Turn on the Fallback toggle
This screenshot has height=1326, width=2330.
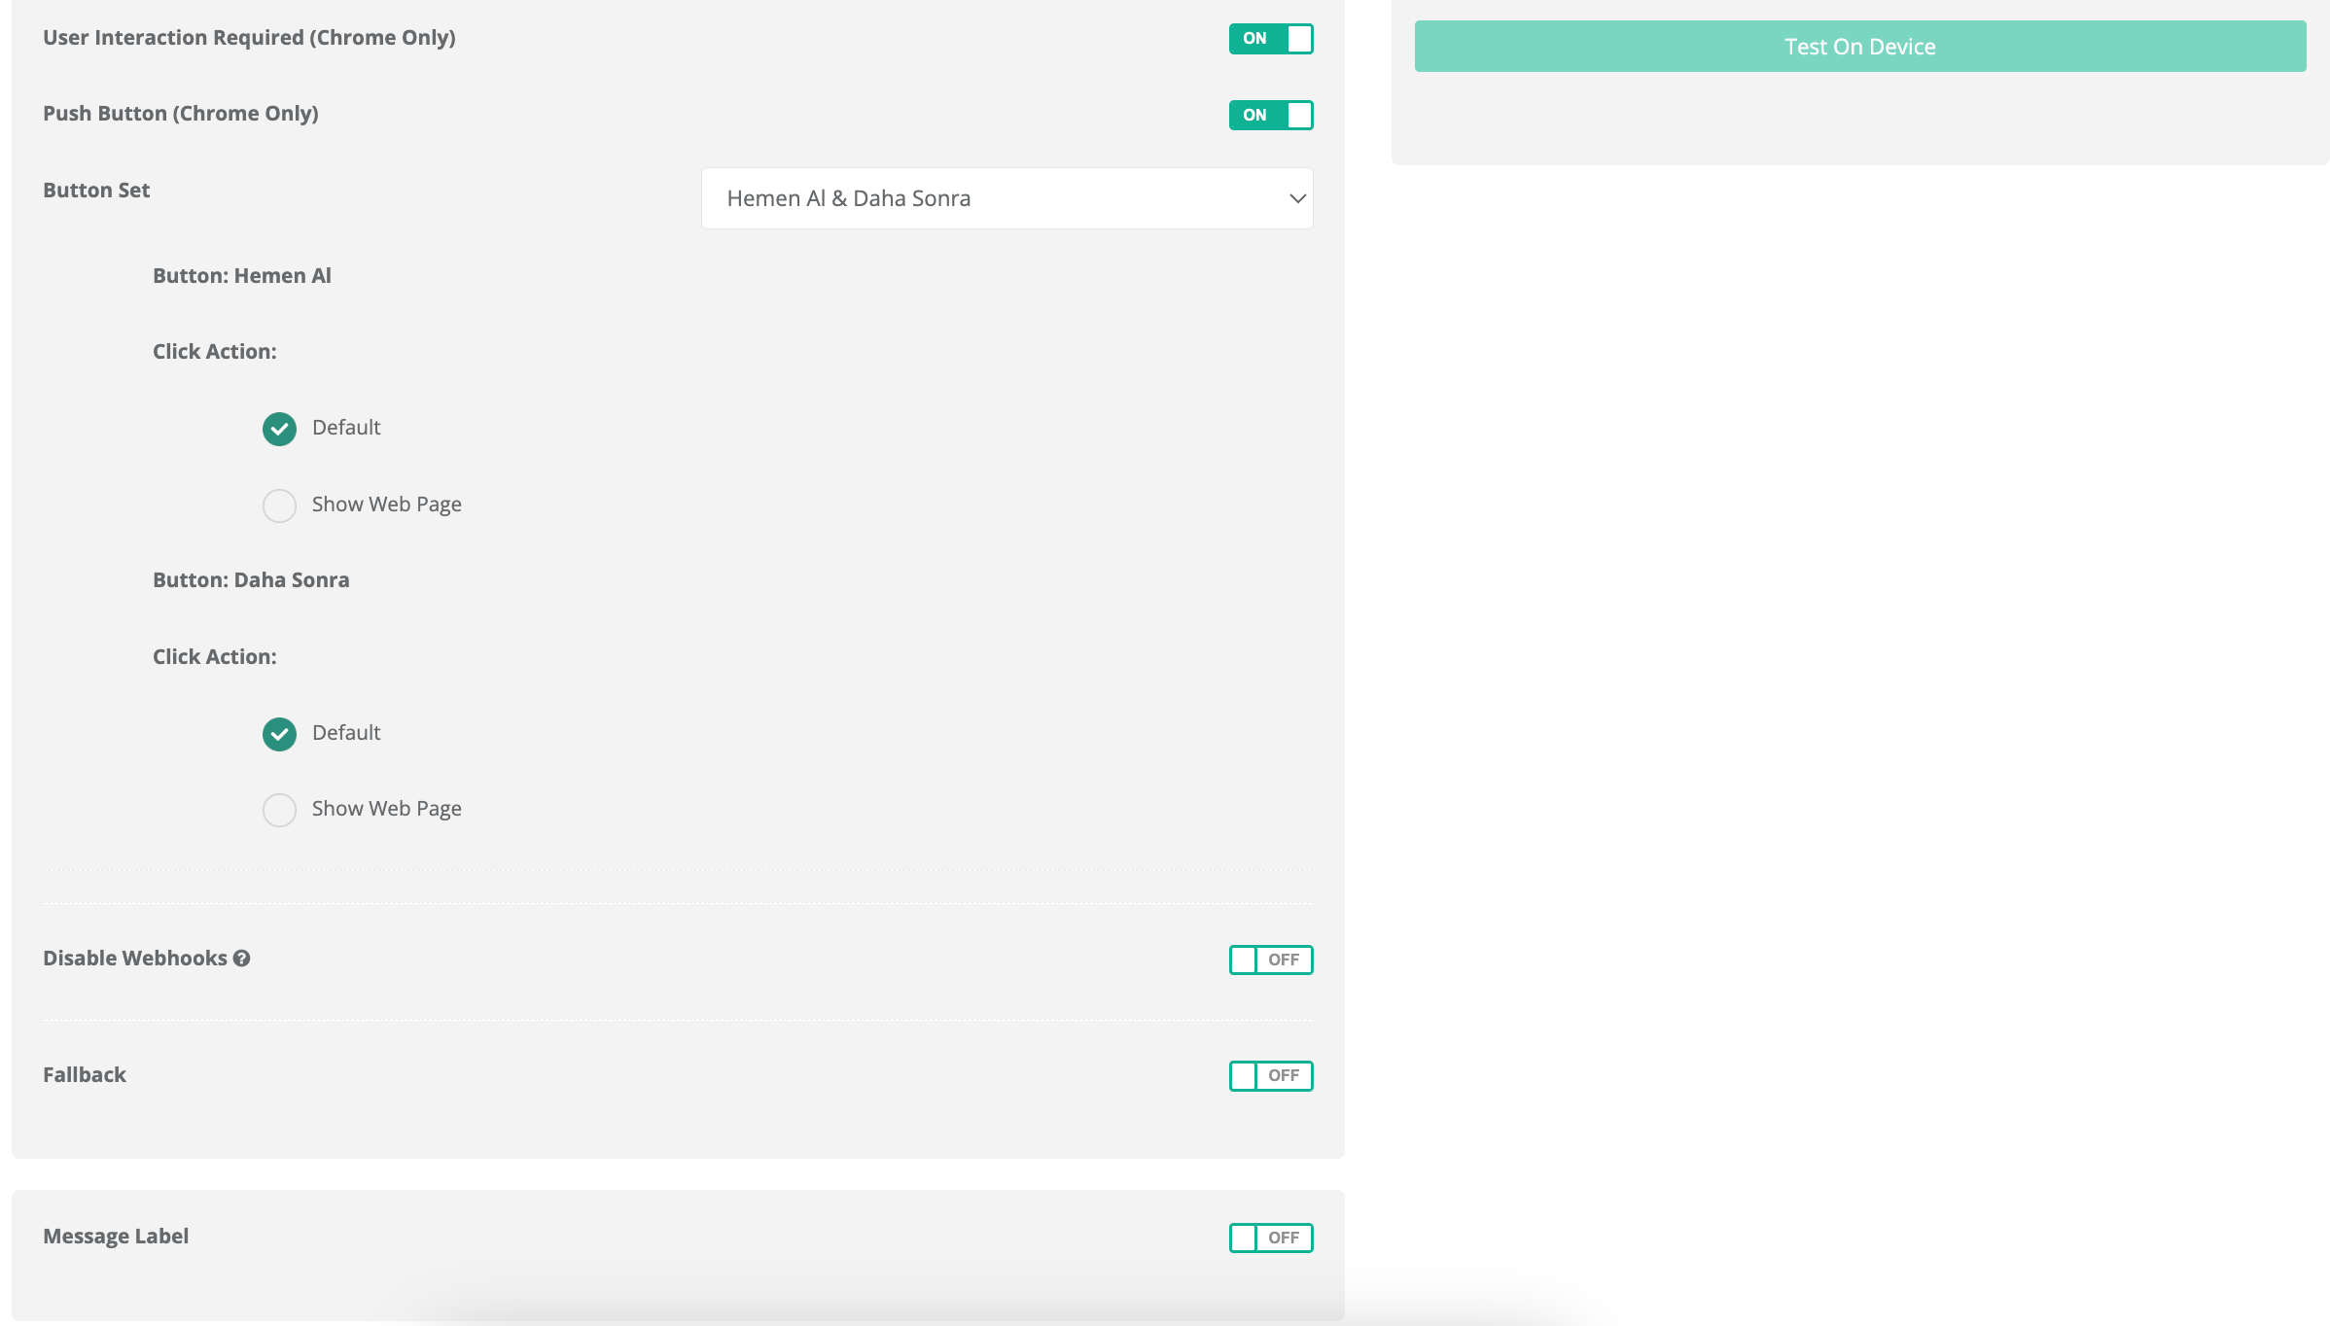point(1270,1075)
